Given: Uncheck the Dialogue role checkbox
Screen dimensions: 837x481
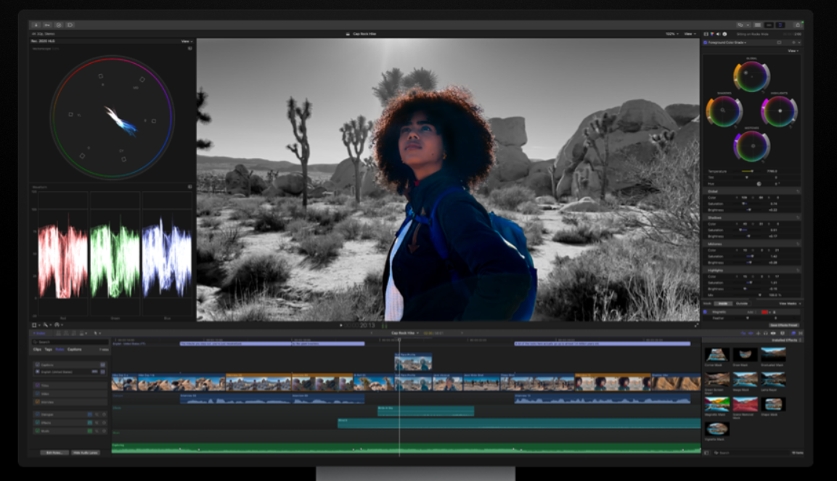Looking at the screenshot, I should point(37,414).
